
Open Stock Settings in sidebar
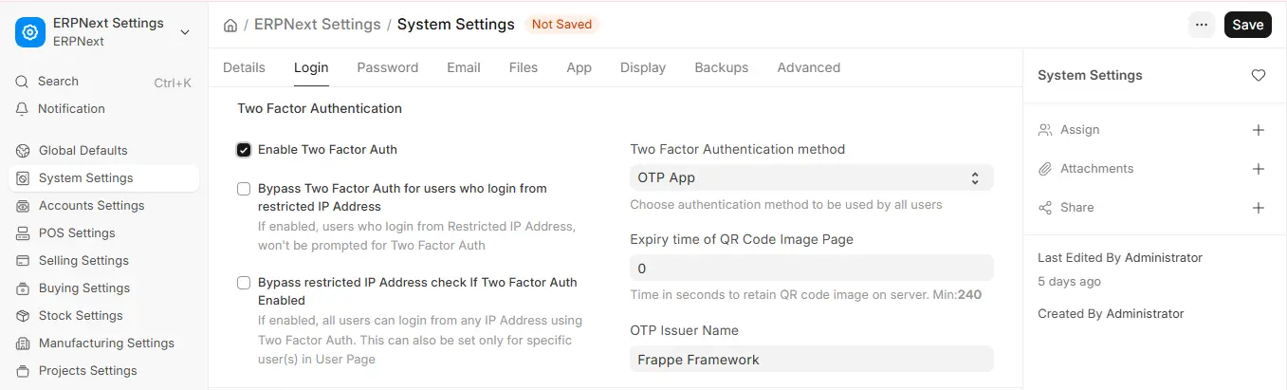click(81, 316)
